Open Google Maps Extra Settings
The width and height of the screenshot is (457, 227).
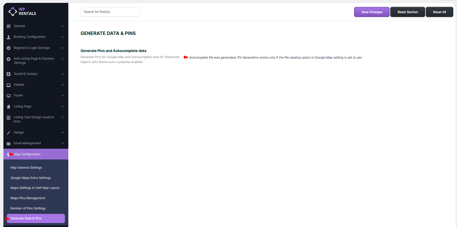(x=30, y=178)
